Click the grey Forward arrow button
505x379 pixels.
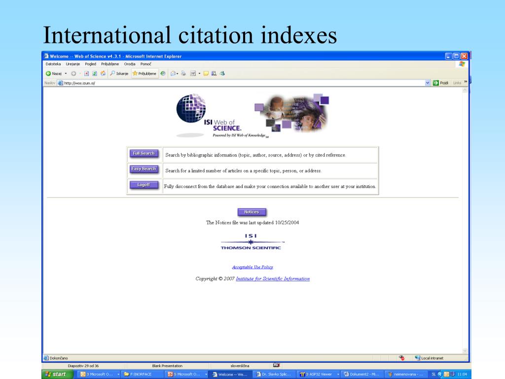[73, 74]
